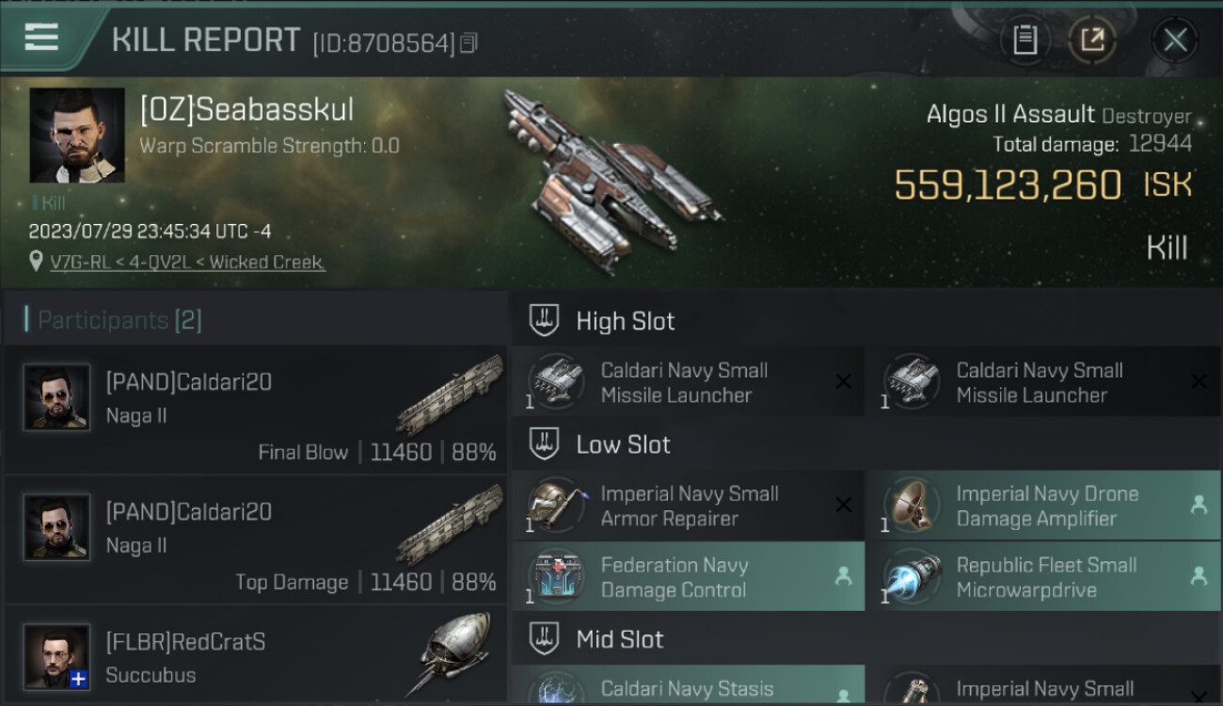Share kill report via export icon
1223x706 pixels.
coord(1092,40)
